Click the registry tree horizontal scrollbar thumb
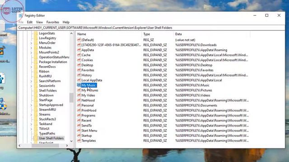 tap(45, 145)
